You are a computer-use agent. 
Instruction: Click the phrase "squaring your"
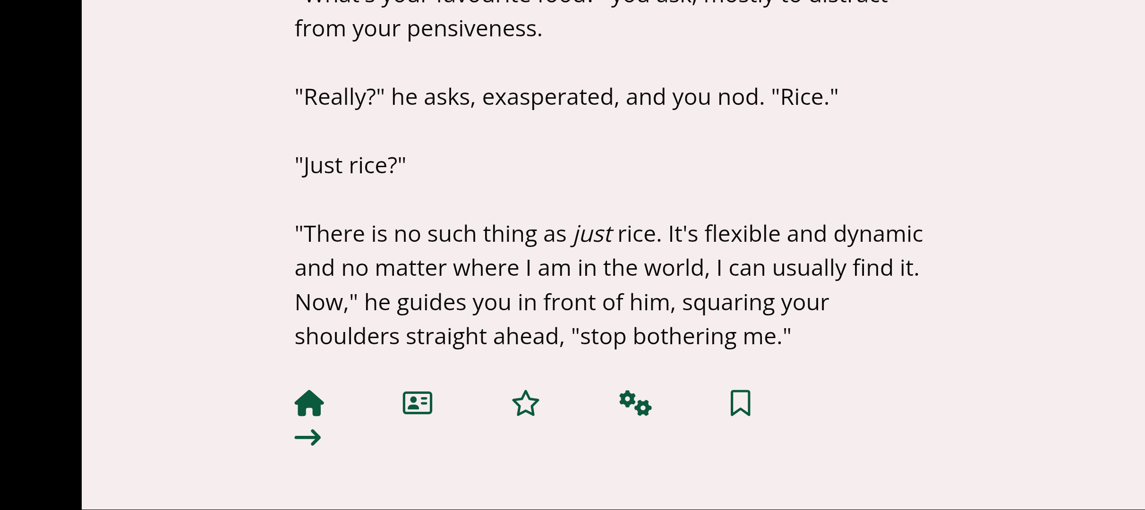coord(756,303)
